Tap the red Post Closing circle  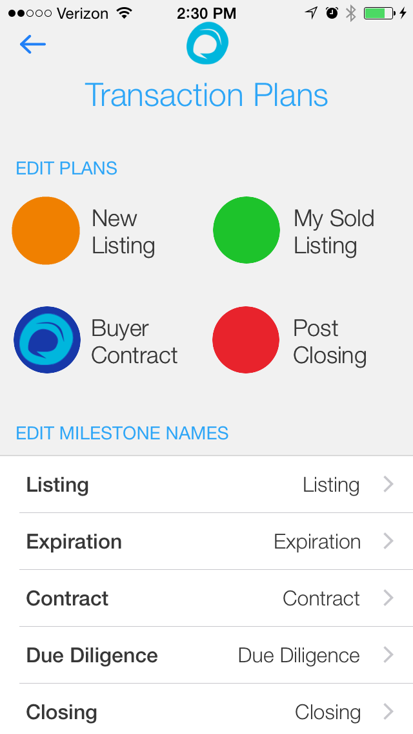click(x=246, y=340)
